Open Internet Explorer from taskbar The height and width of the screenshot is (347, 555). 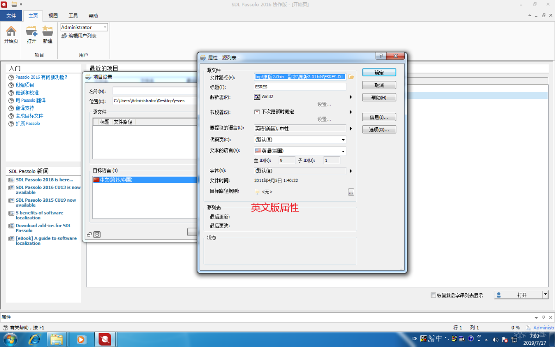coord(35,340)
